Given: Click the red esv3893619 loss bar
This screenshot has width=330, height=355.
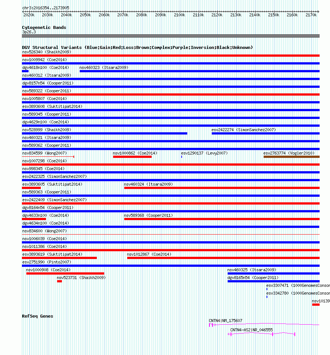Looking at the screenshot, I should coord(59,258).
